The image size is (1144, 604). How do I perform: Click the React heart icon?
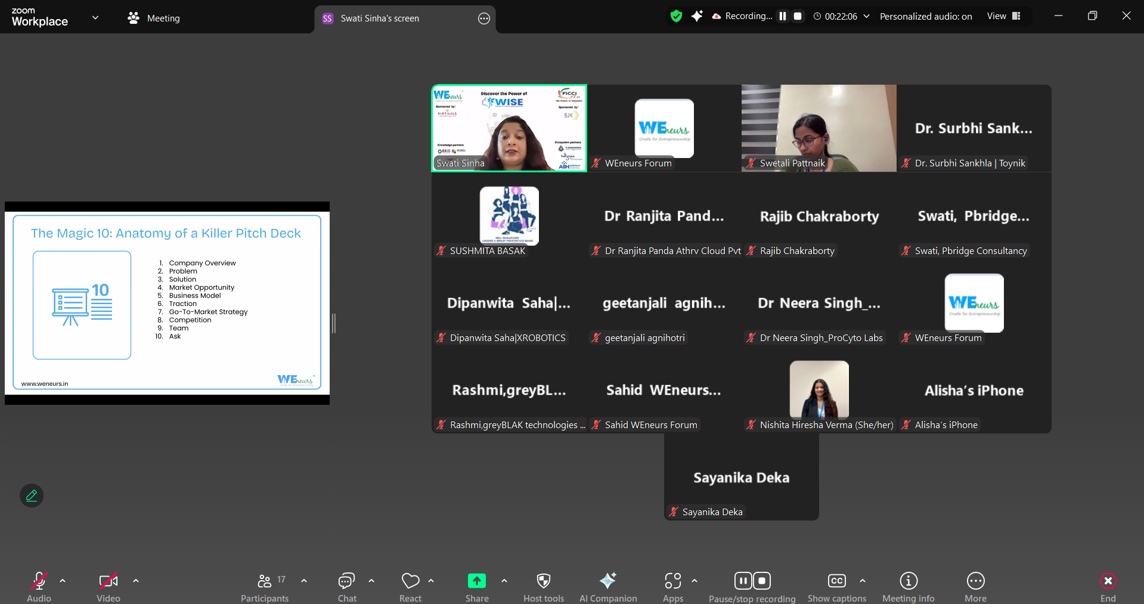410,587
